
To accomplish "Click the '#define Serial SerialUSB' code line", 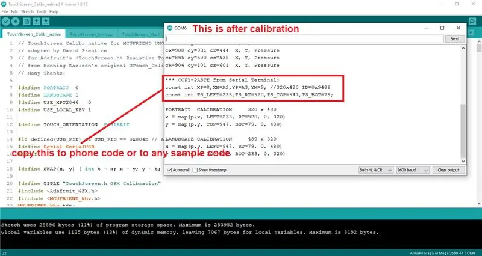I will coord(56,147).
